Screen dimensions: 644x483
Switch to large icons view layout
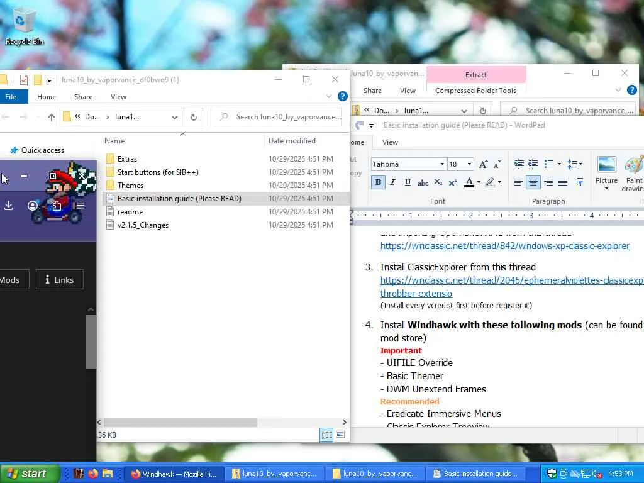click(340, 435)
